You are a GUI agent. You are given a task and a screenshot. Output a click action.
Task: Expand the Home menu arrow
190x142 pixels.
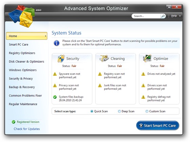coord(45,36)
